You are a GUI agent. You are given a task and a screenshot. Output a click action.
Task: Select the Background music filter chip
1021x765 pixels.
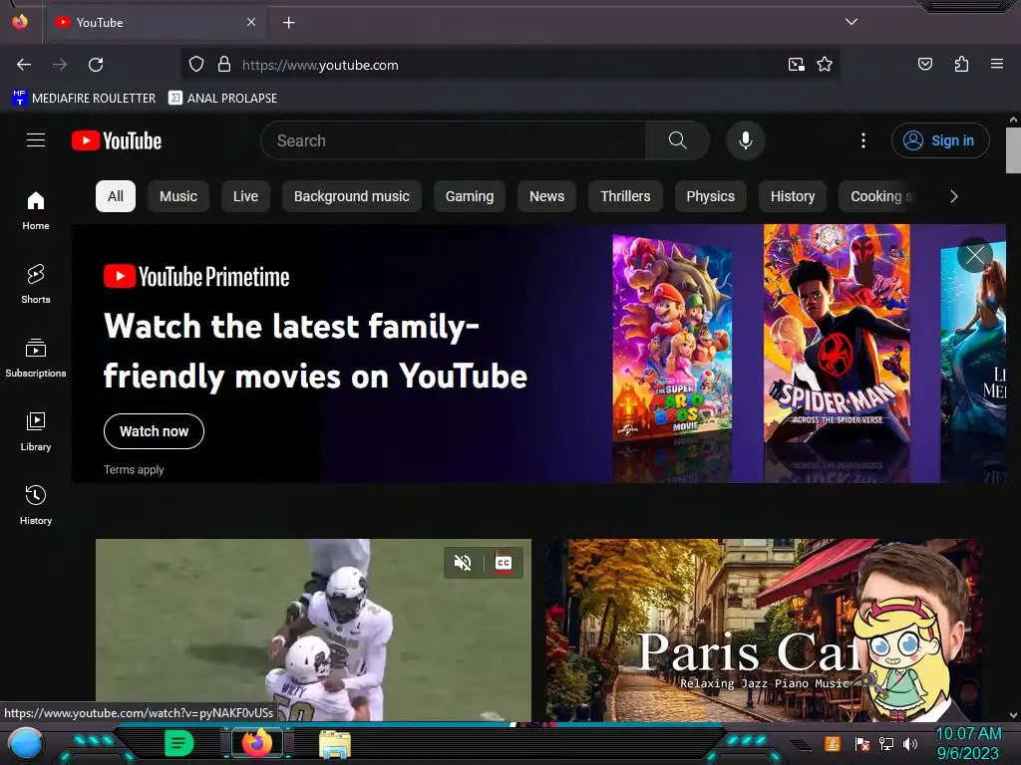[352, 196]
